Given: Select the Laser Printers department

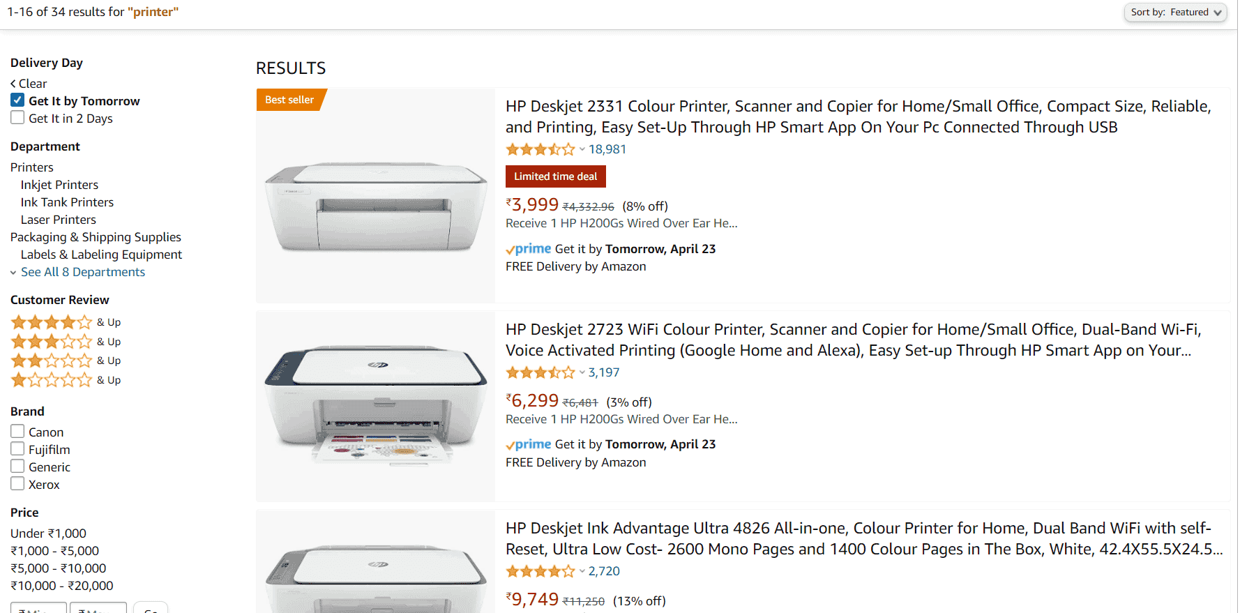Looking at the screenshot, I should 59,220.
